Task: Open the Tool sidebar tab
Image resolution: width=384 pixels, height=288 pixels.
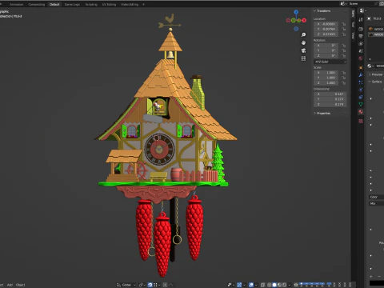Action: click(353, 24)
